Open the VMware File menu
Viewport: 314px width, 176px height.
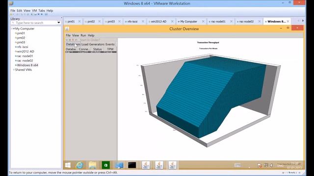pos(13,11)
